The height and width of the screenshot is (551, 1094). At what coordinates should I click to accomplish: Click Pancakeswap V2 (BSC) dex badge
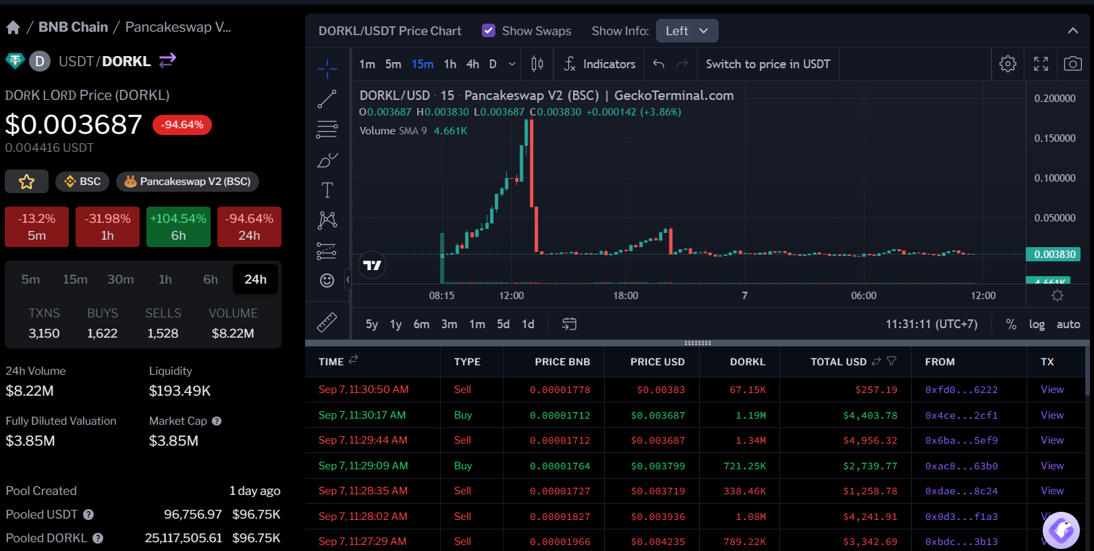(x=188, y=182)
